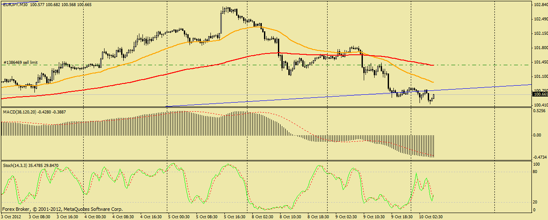Click the 10 Oct 02:30 time label

click(431, 216)
